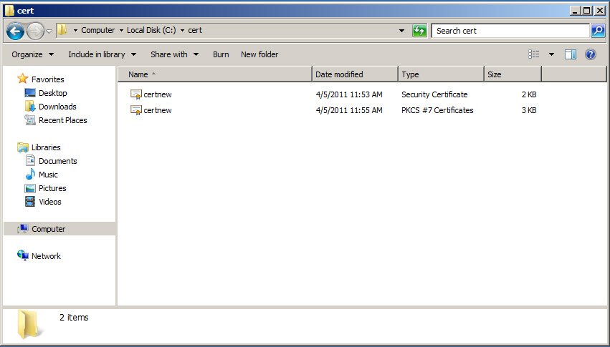
Task: Sort by Date modified column
Action: tap(356, 74)
